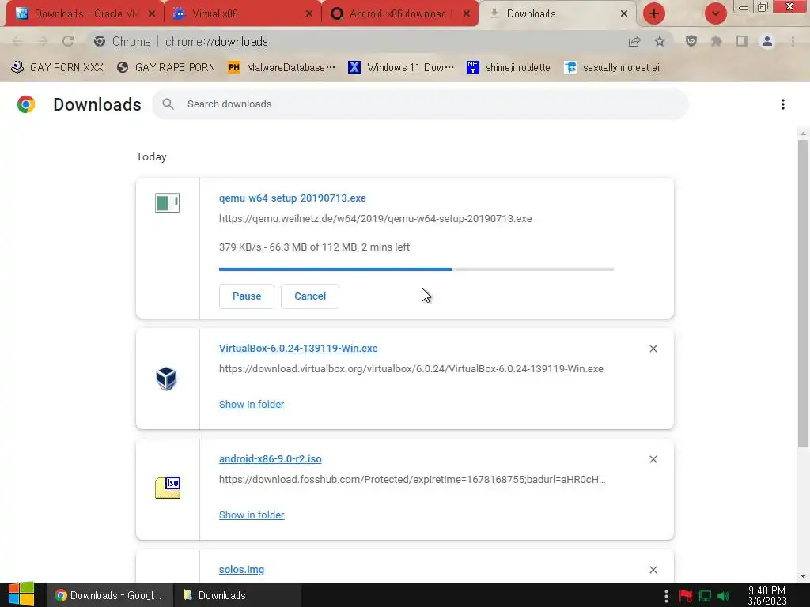This screenshot has width=810, height=607.
Task: Click the page vertical scrollbar
Action: [803, 294]
